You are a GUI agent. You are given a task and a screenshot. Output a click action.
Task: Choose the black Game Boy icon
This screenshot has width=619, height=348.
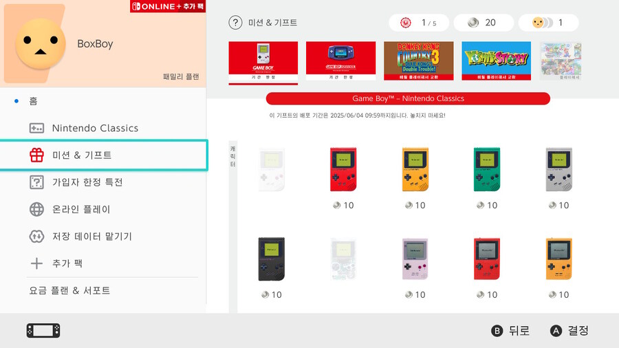click(x=271, y=259)
